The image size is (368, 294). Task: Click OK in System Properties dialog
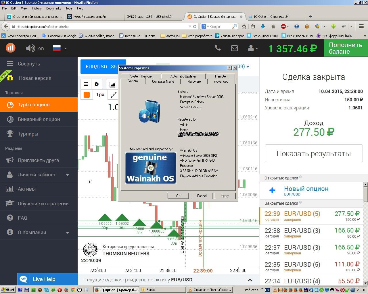(178, 196)
